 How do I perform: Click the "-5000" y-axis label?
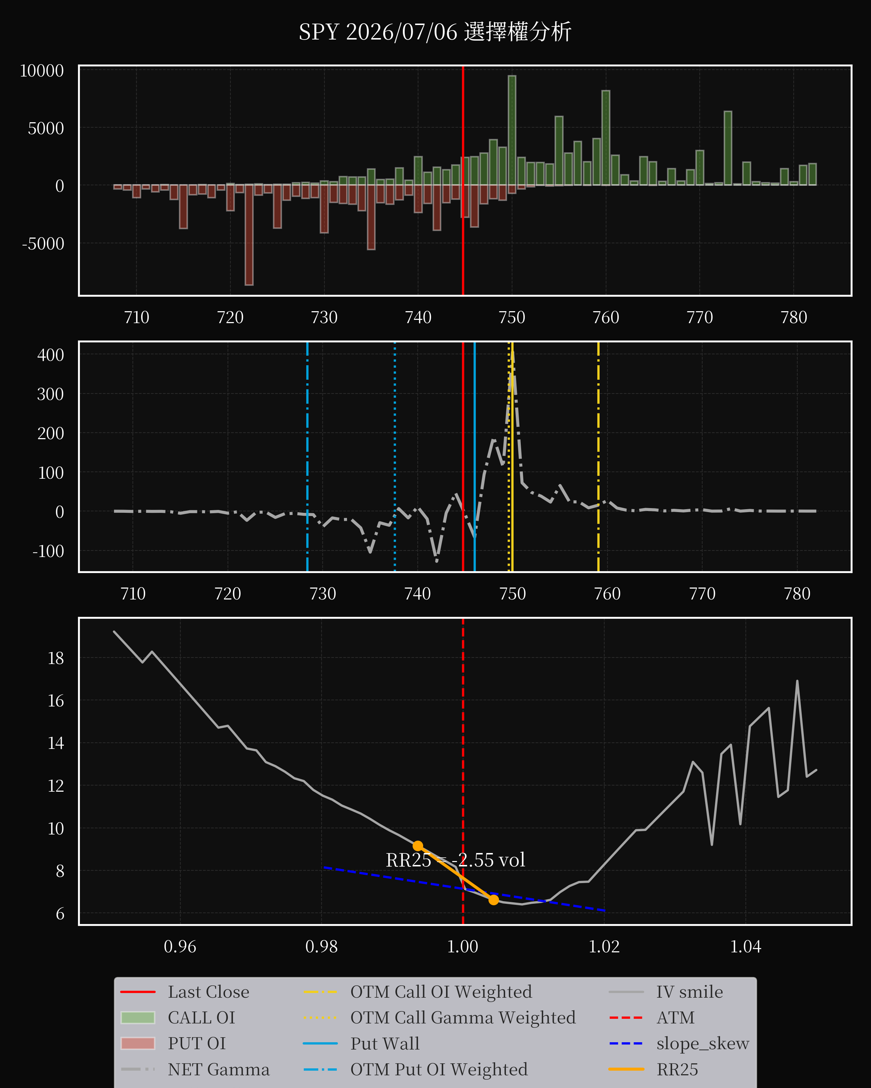coord(44,244)
